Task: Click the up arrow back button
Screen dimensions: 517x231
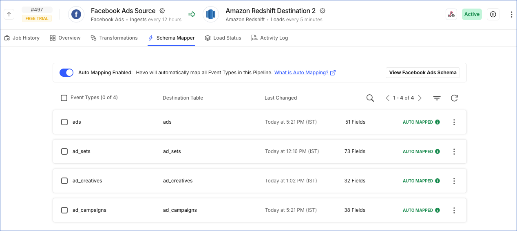Action: (9, 14)
